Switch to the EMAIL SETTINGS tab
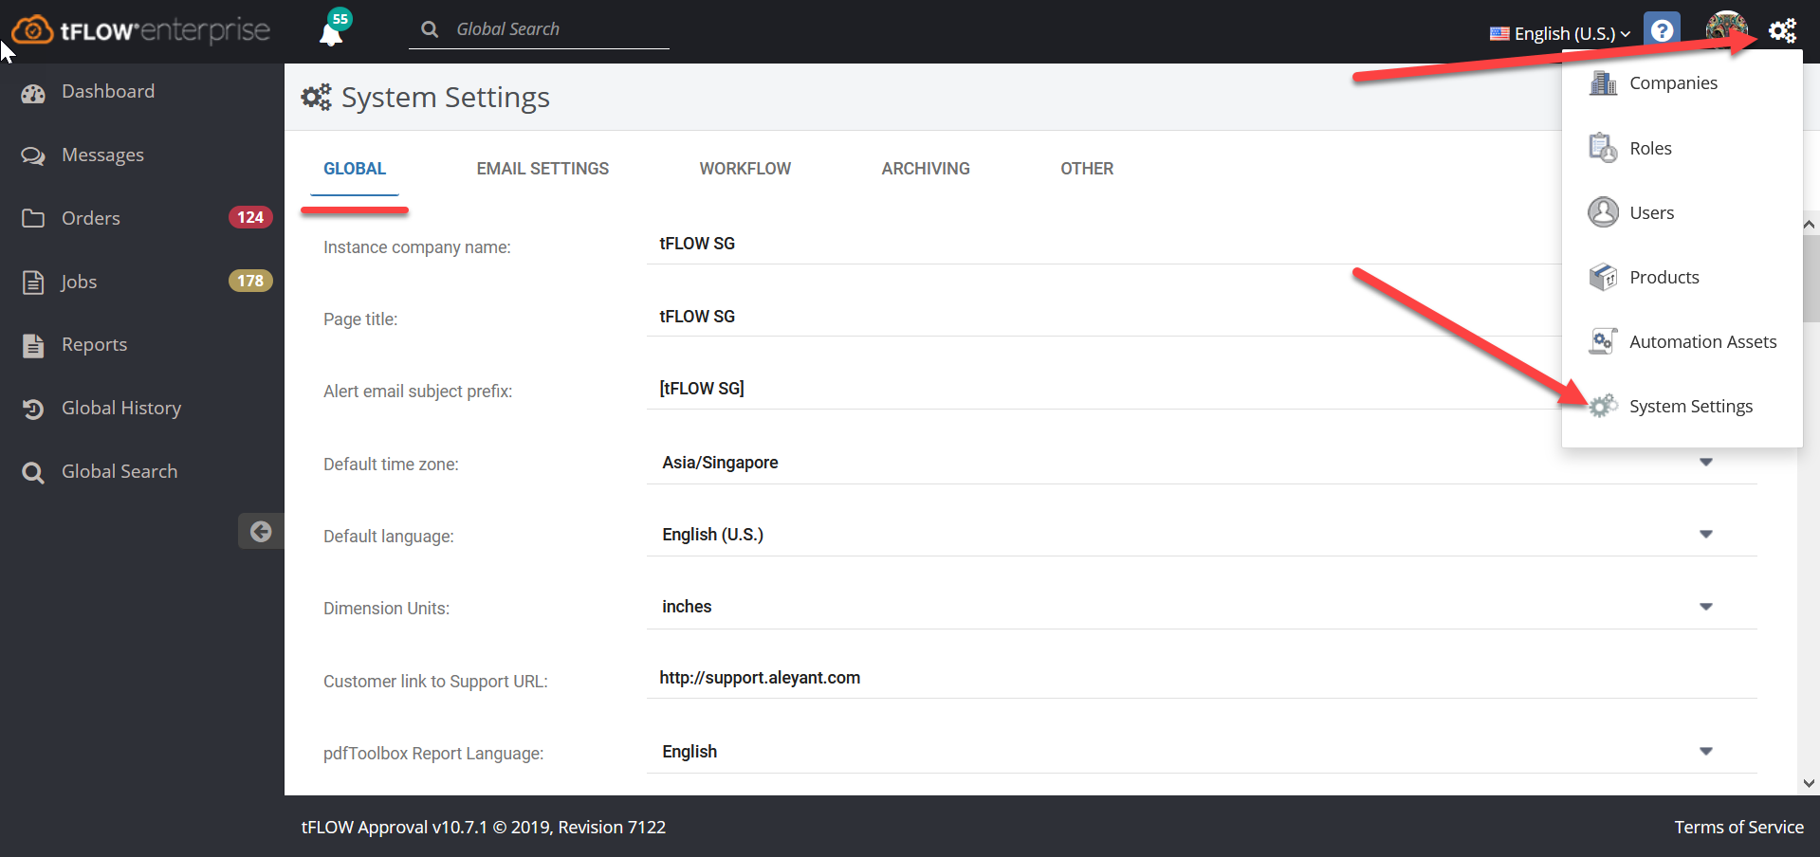This screenshot has height=857, width=1820. [542, 169]
